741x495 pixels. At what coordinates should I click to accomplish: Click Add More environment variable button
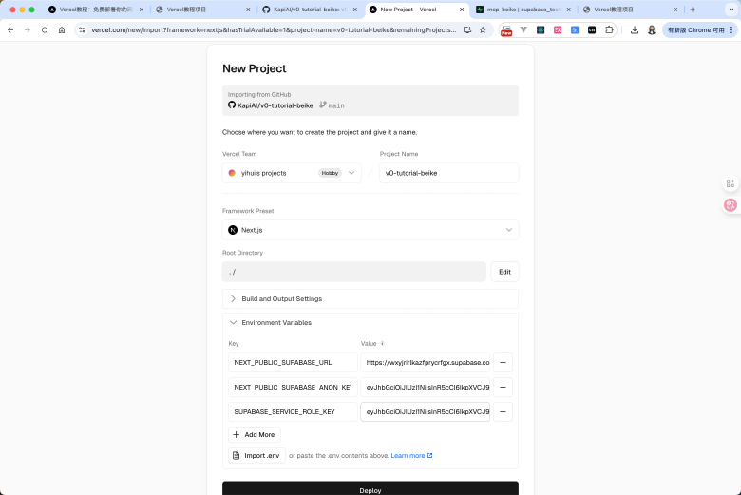(x=254, y=434)
